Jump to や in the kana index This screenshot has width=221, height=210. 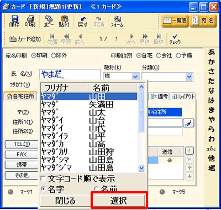coord(212,120)
